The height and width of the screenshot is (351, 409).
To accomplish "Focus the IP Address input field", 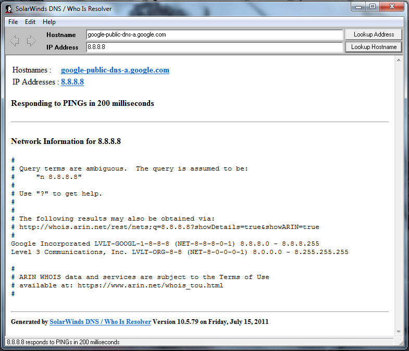I will pyautogui.click(x=215, y=47).
